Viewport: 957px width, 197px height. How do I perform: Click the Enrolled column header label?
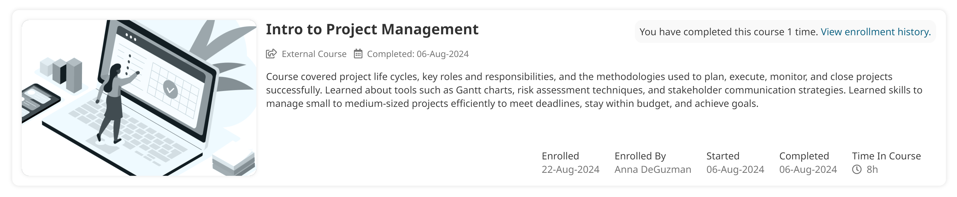point(560,156)
